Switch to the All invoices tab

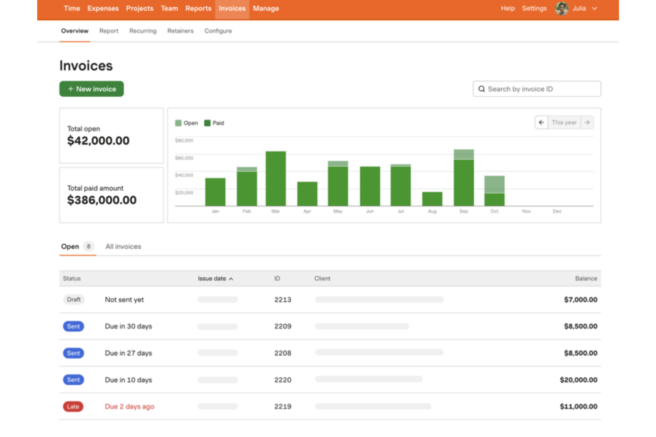pos(123,246)
